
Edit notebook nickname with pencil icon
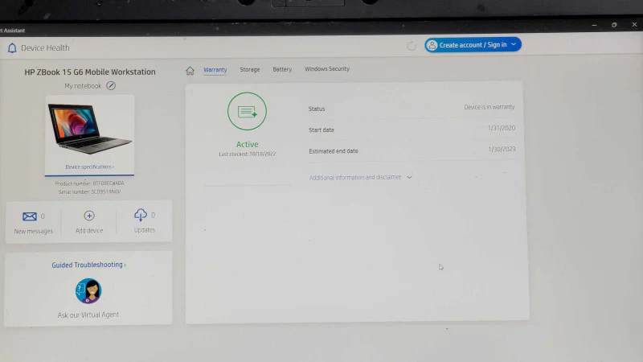111,86
